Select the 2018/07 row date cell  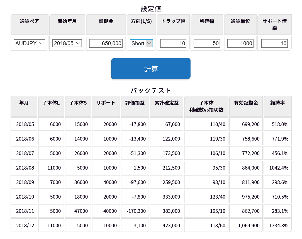coord(24,153)
